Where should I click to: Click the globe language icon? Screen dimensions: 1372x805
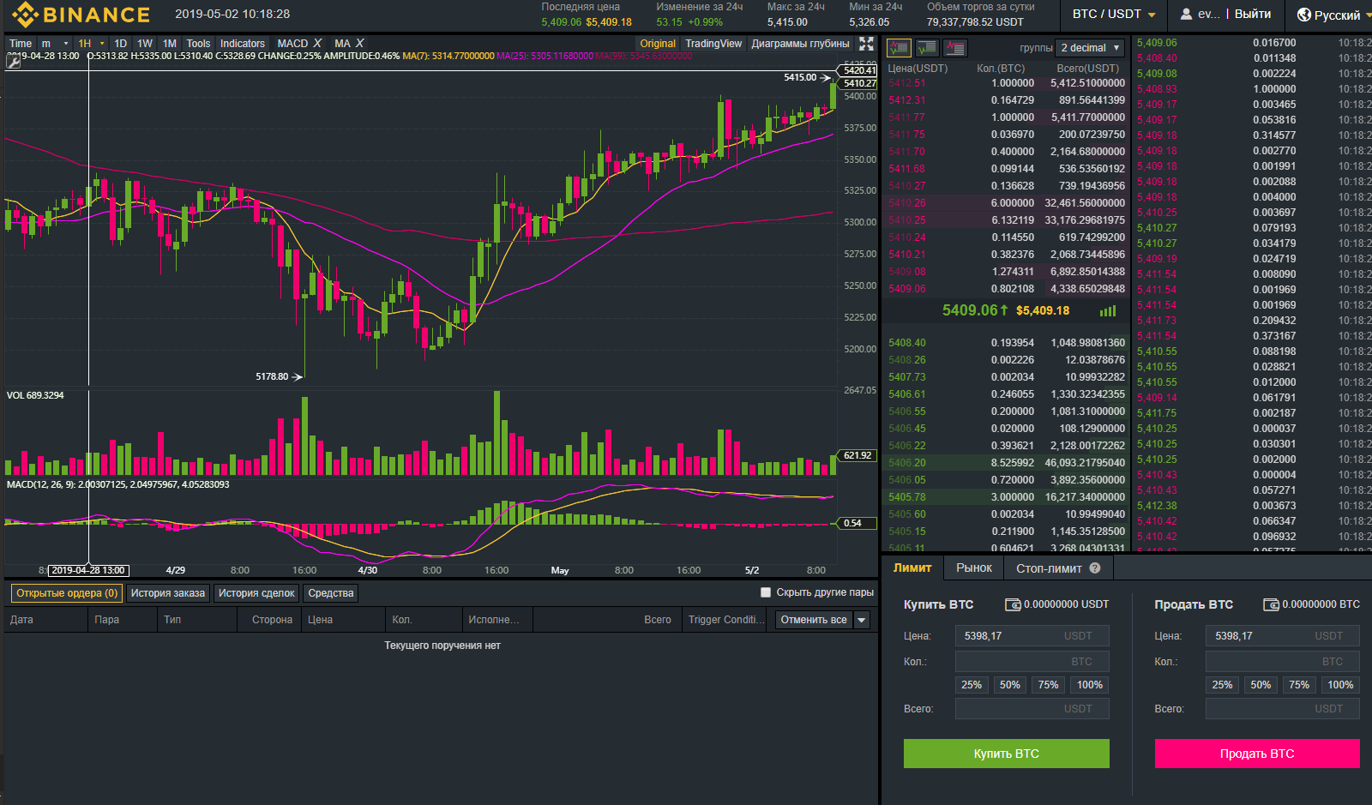1304,15
